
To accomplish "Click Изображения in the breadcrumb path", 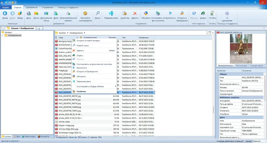I will tap(76, 33).
